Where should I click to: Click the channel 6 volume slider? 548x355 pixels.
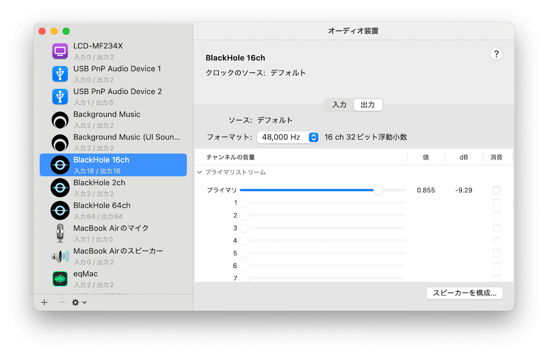(322, 266)
